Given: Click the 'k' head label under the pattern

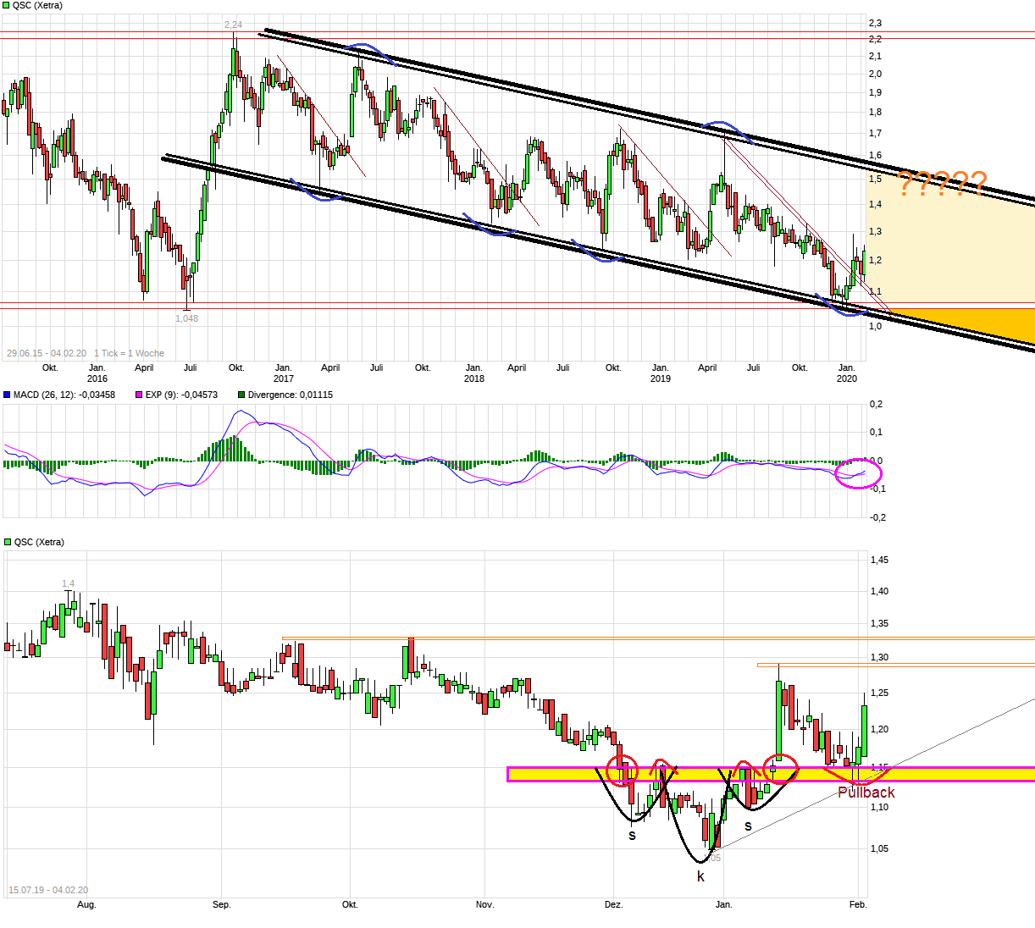Looking at the screenshot, I should click(700, 876).
